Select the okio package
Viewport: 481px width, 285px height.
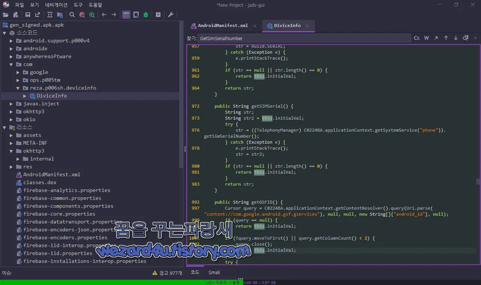(x=29, y=120)
